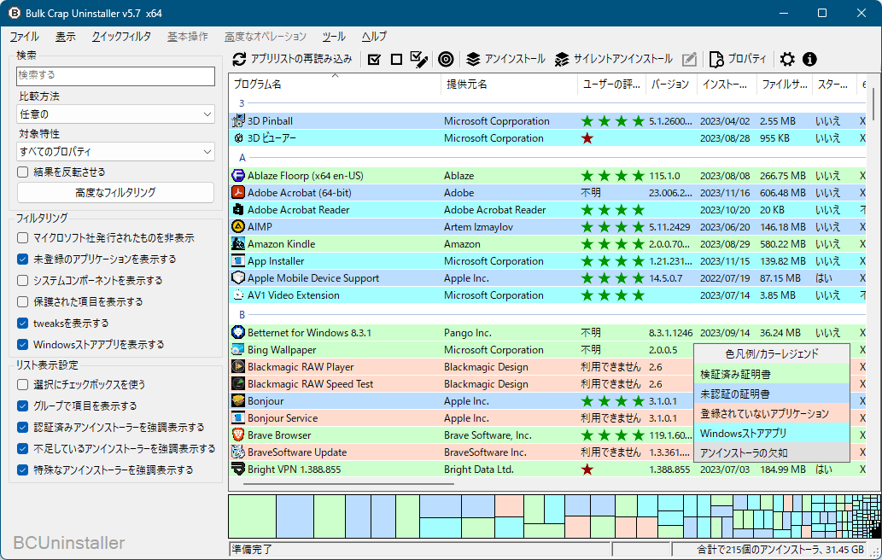This screenshot has height=560, width=882.
Task: Click the invert selection toolbar icon
Action: 418,59
